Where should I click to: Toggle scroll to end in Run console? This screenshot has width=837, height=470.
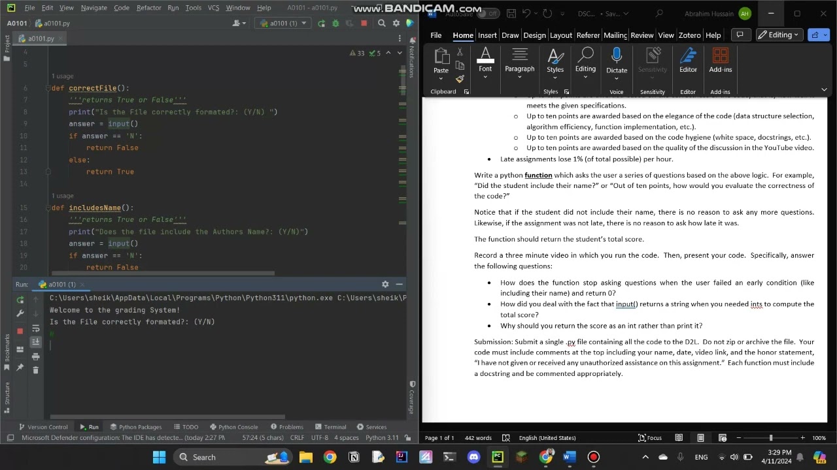[x=35, y=341]
